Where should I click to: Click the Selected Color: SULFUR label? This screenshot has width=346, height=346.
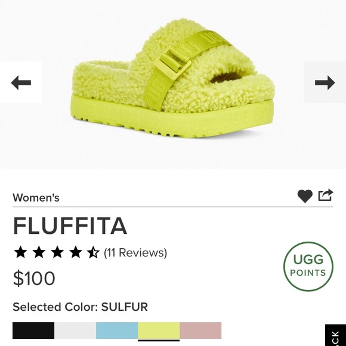click(80, 307)
